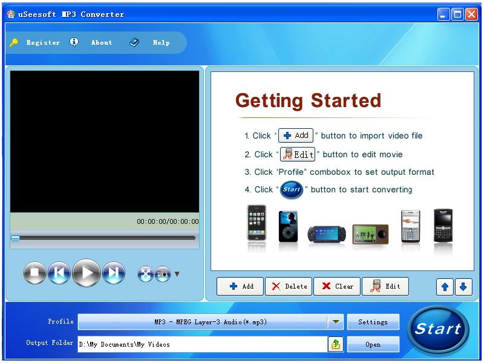Begin converting with big Start button
This screenshot has width=484, height=363.
438,329
